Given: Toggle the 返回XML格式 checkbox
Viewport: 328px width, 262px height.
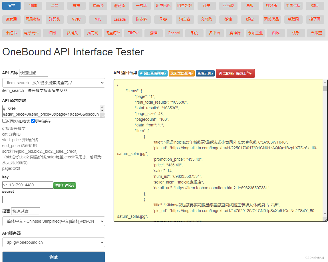Looking at the screenshot, I should click(4, 121).
